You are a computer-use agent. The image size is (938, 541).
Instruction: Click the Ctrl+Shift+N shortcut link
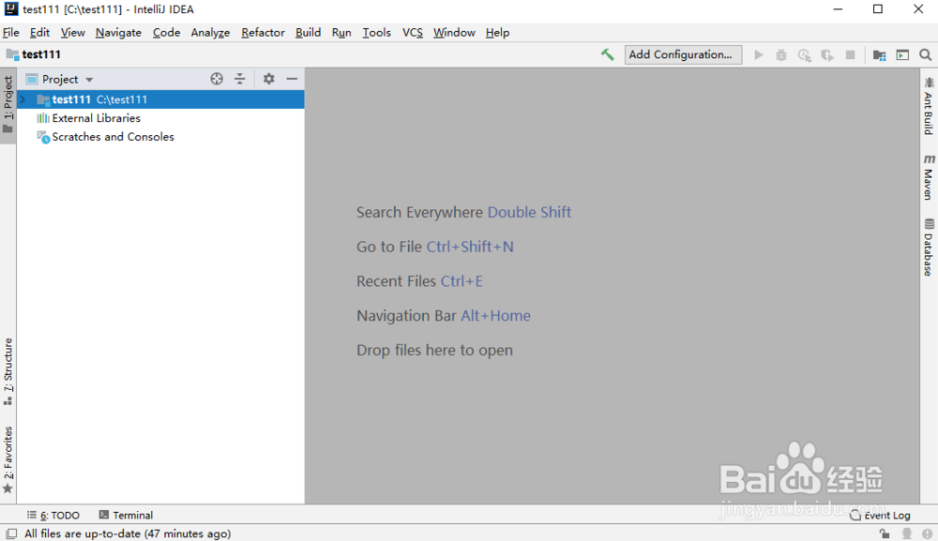tap(470, 247)
